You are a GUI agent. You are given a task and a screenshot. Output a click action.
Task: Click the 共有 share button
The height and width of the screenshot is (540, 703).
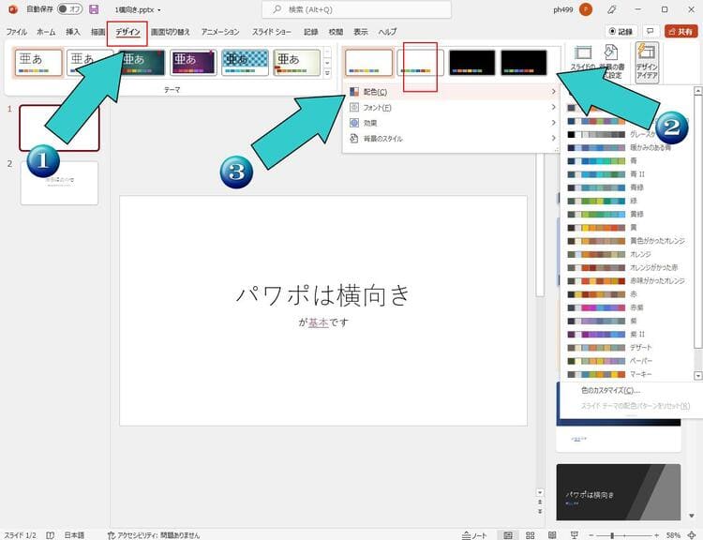tap(681, 31)
